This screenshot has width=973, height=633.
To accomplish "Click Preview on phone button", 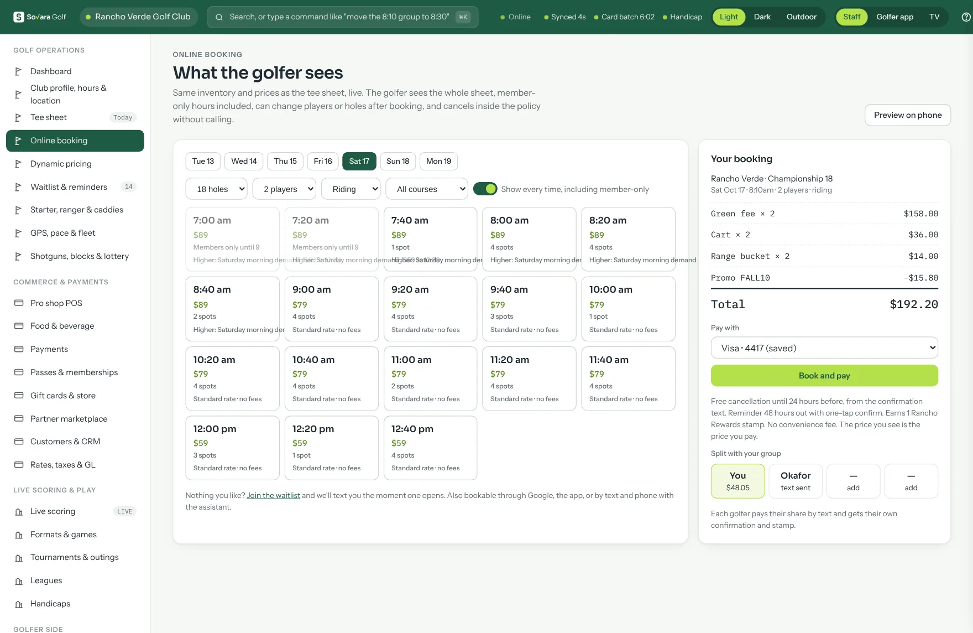I will (x=907, y=115).
